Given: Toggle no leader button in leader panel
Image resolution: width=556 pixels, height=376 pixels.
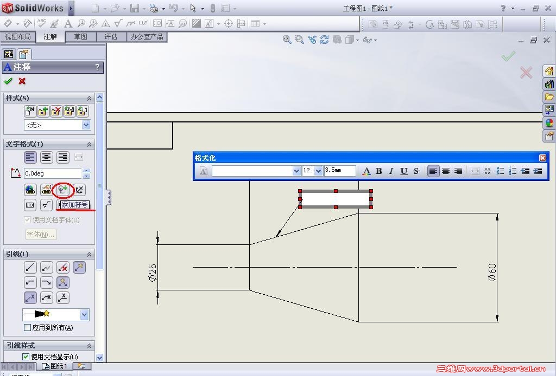Looking at the screenshot, I should tap(63, 268).
